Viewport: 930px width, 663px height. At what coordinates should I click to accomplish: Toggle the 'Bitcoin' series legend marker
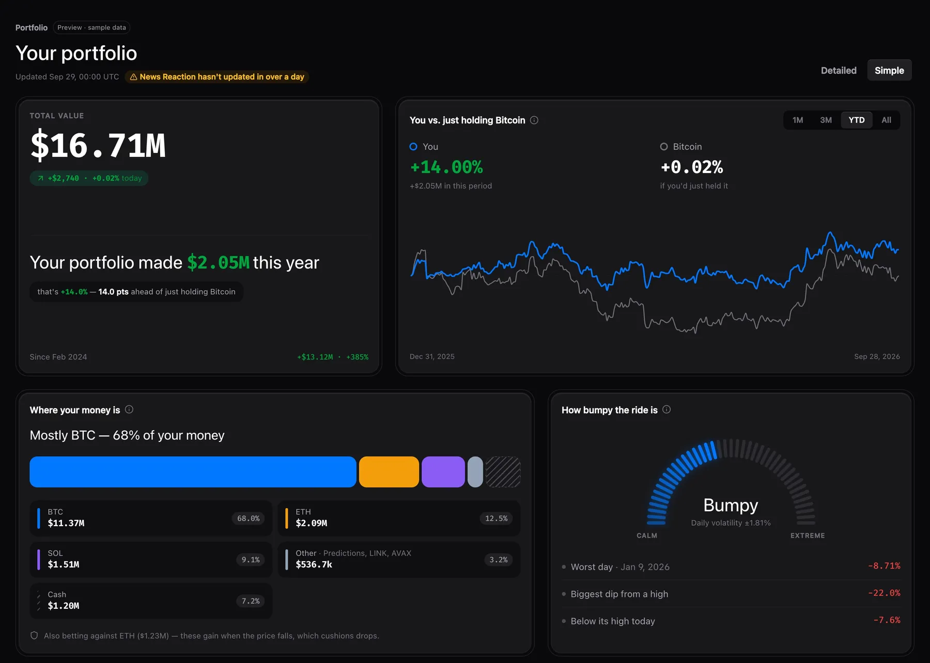point(664,147)
